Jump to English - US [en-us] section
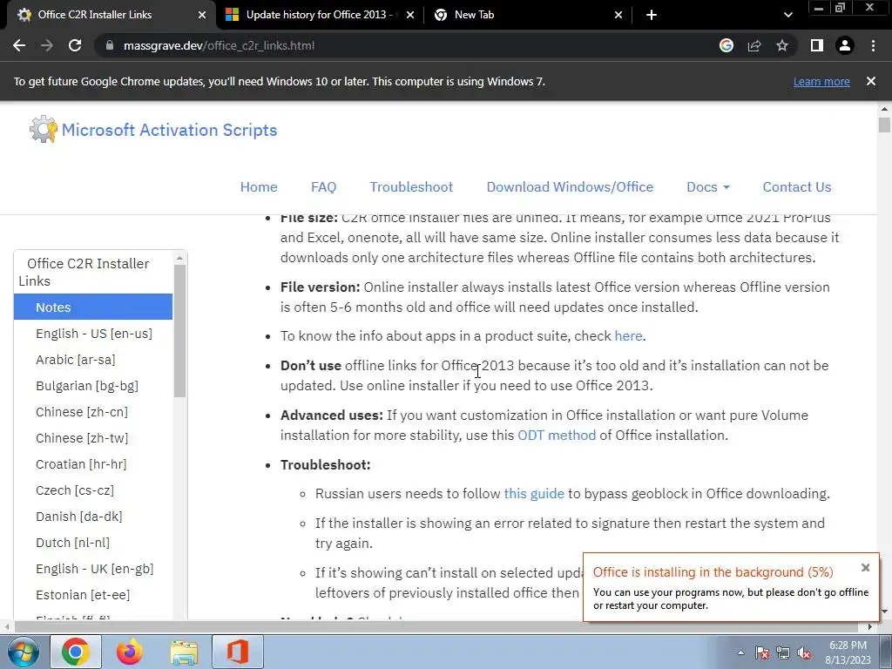Viewport: 892px width, 669px height. tap(94, 334)
